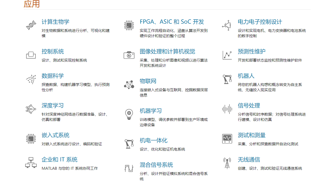Click the camera icon for 图像处理和计算机视觉
The height and width of the screenshot is (181, 322).
(x=129, y=55)
